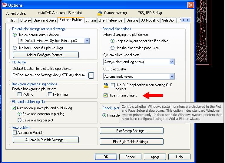Go to the Selection tab
This screenshot has width=225, height=163.
(169, 20)
